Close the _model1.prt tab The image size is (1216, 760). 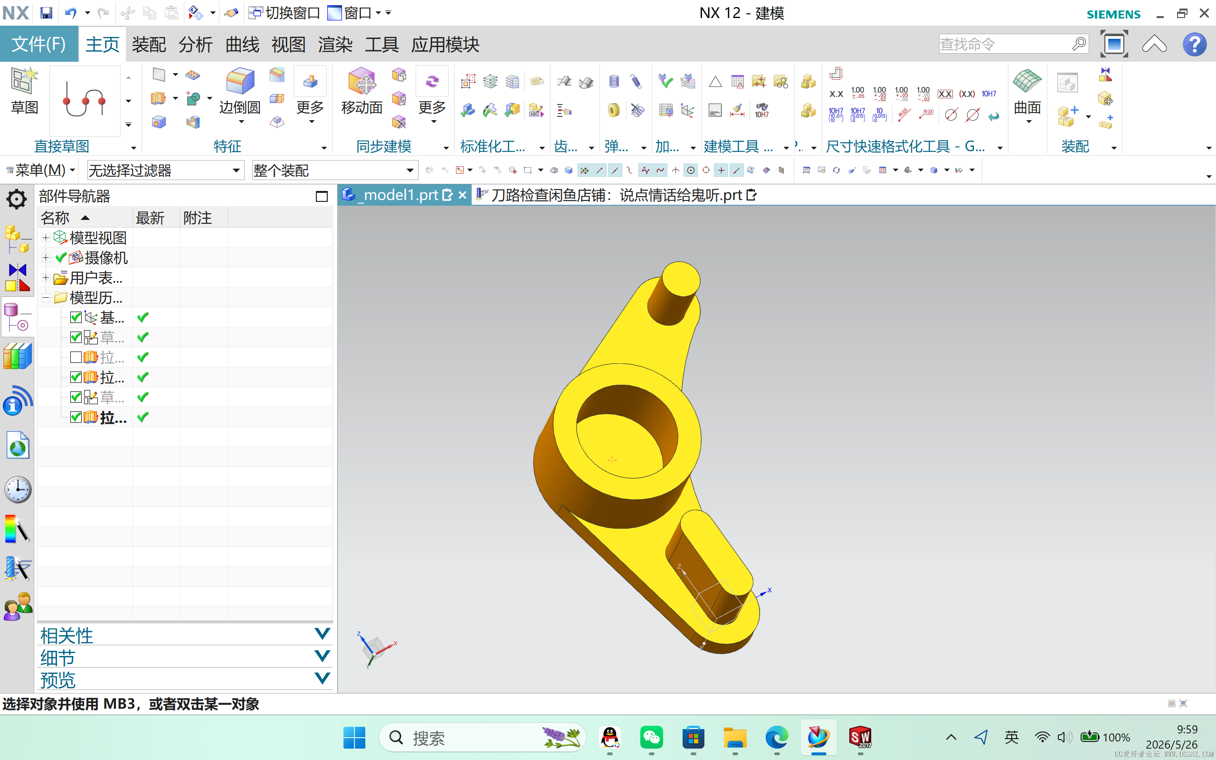tap(462, 195)
